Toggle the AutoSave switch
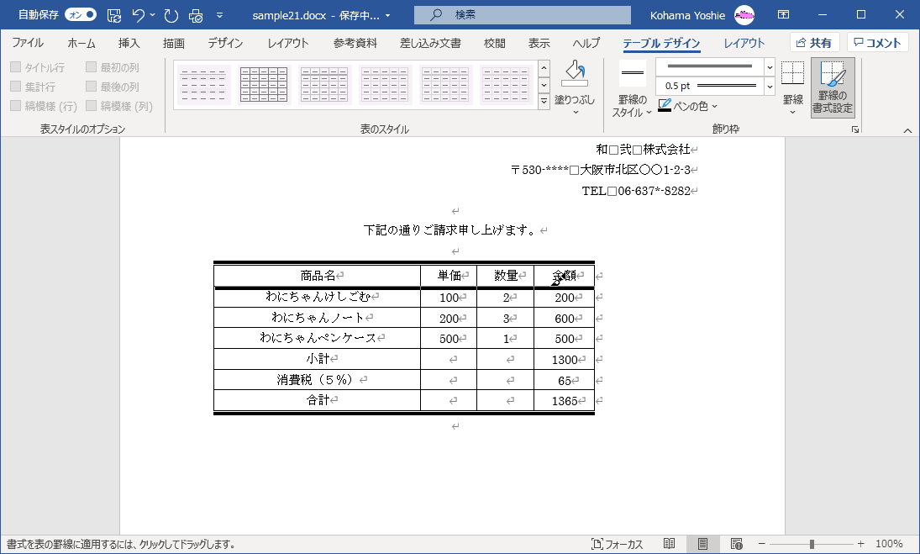Image resolution: width=920 pixels, height=554 pixels. click(x=81, y=14)
